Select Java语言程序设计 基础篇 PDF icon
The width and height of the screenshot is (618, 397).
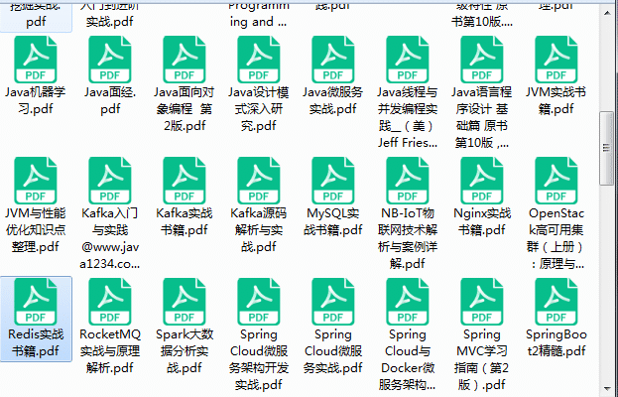482,60
